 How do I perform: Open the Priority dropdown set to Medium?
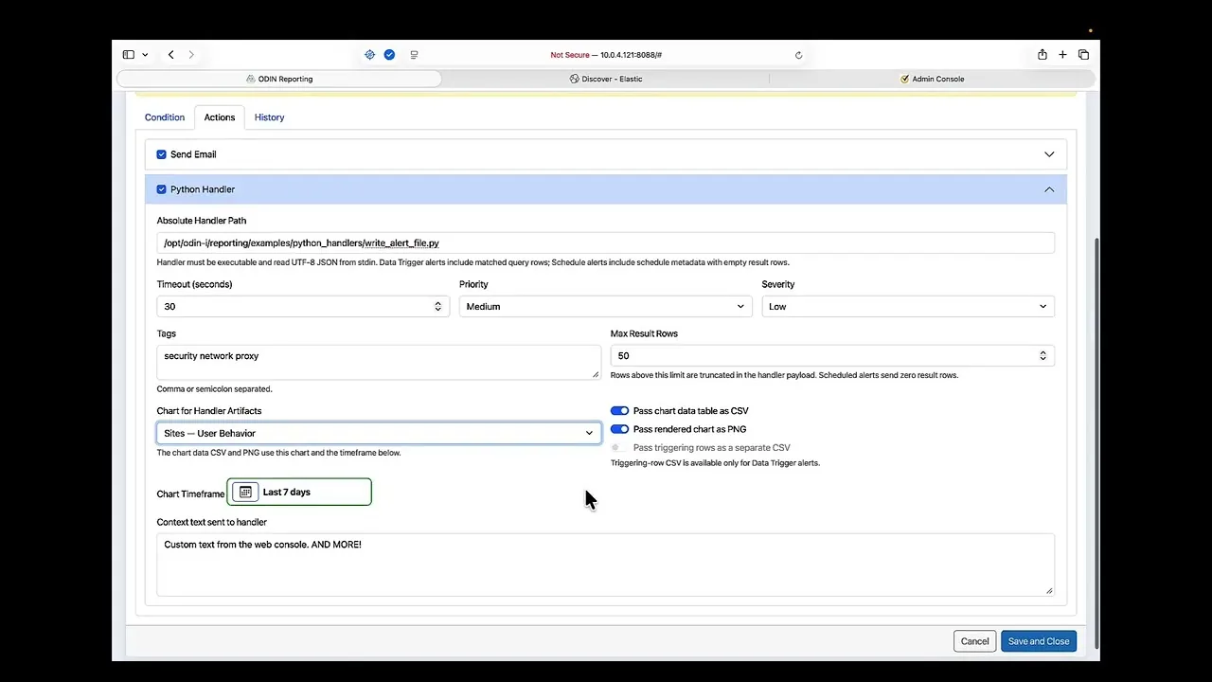(606, 306)
